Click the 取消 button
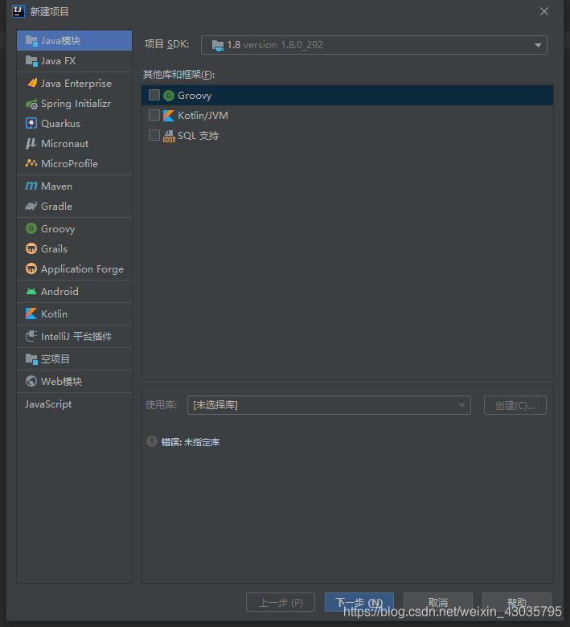This screenshot has width=570, height=627. coord(438,602)
